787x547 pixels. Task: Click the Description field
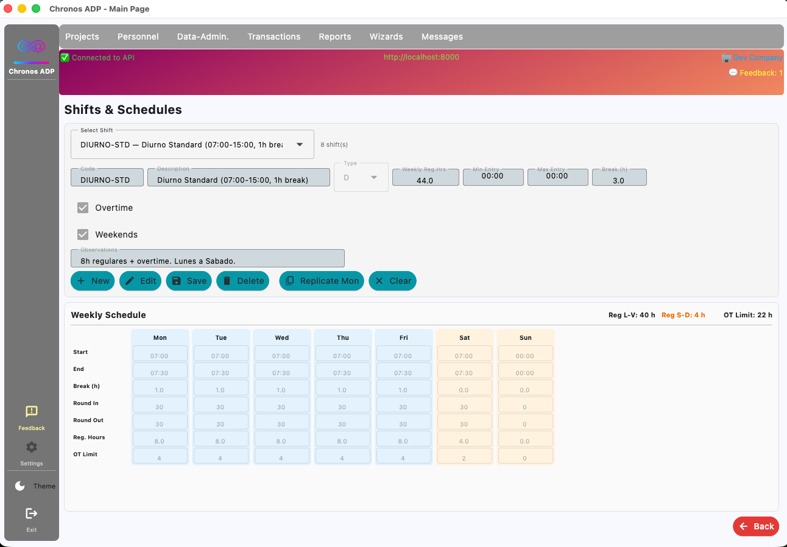[239, 177]
